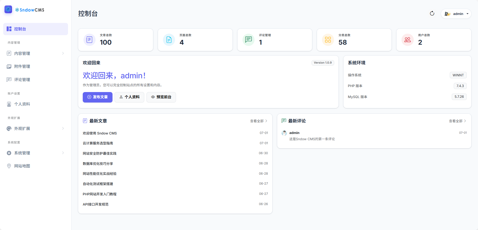Click the 个人资料 button in welcome panel
The height and width of the screenshot is (230, 478).
coord(129,97)
